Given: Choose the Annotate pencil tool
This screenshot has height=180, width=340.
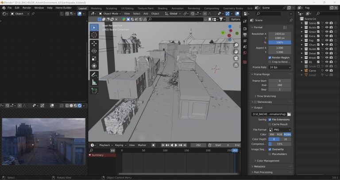Looking at the screenshot, I should coord(94,75).
